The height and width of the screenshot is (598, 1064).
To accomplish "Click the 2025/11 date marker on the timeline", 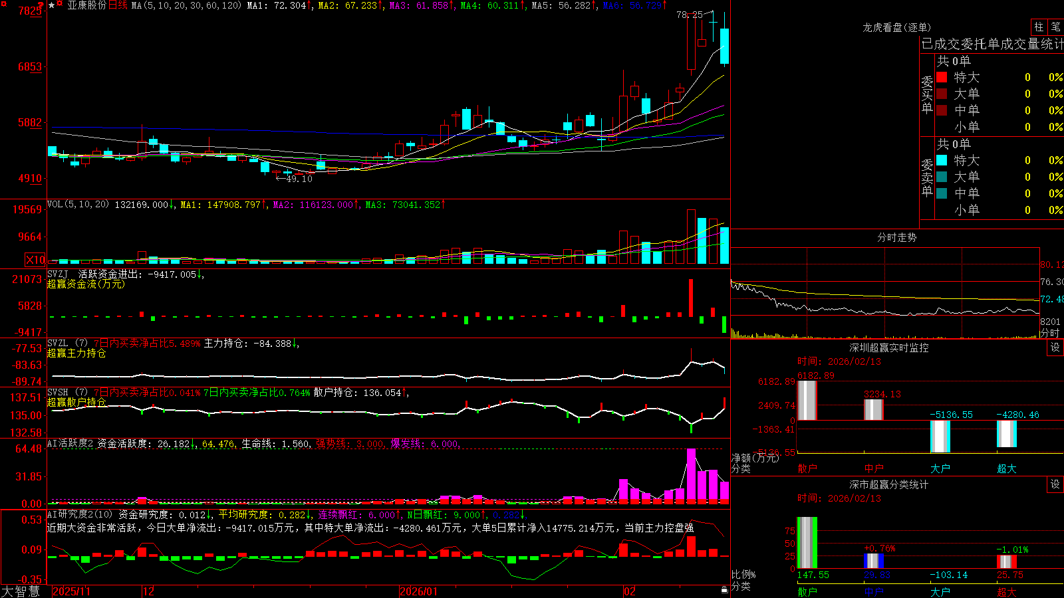I will [x=71, y=591].
